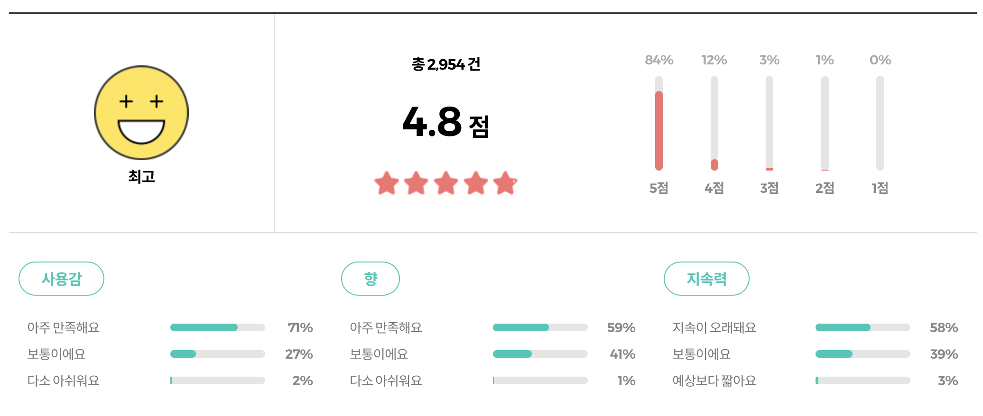Image resolution: width=983 pixels, height=416 pixels.
Task: Click the 84% label above the 5점 bar
Action: [x=658, y=59]
